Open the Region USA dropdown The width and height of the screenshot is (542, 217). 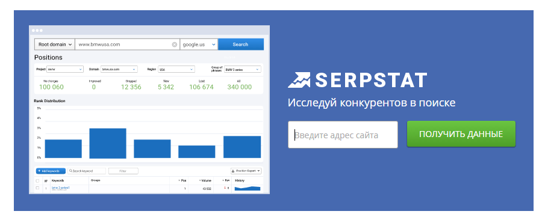[176, 69]
